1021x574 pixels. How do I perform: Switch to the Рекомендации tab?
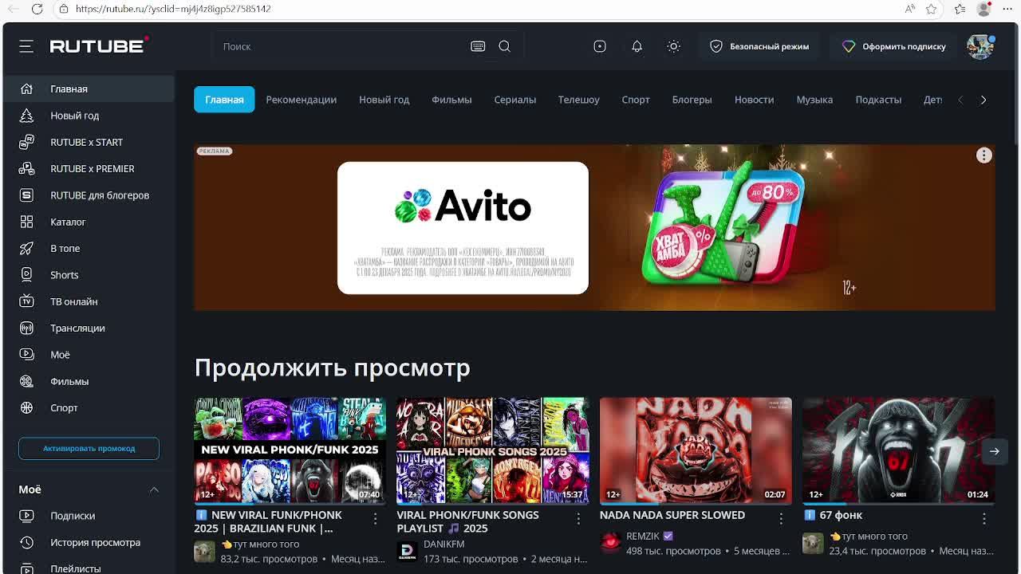click(x=301, y=100)
